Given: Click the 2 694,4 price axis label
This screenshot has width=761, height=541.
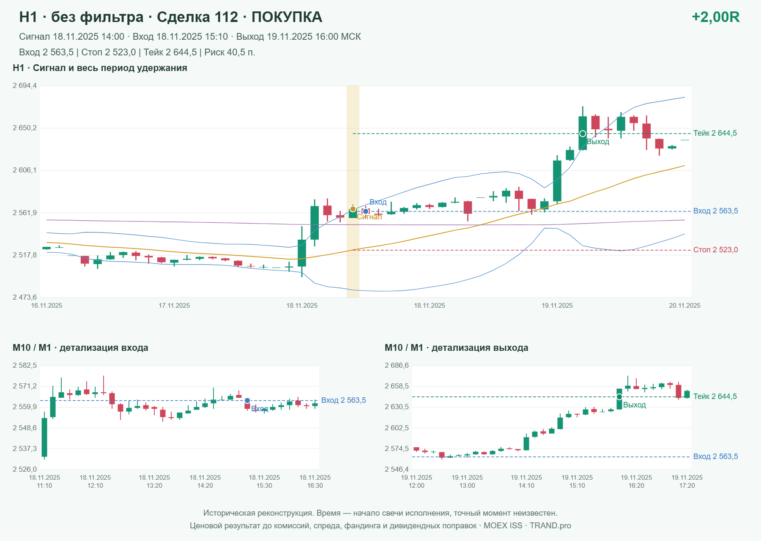Looking at the screenshot, I should click(25, 86).
